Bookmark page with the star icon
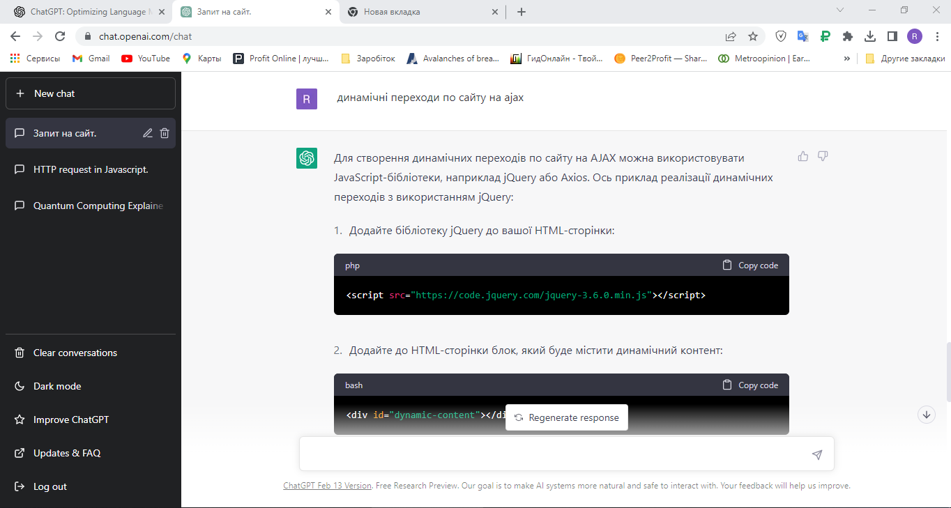Image resolution: width=951 pixels, height=508 pixels. click(x=753, y=36)
